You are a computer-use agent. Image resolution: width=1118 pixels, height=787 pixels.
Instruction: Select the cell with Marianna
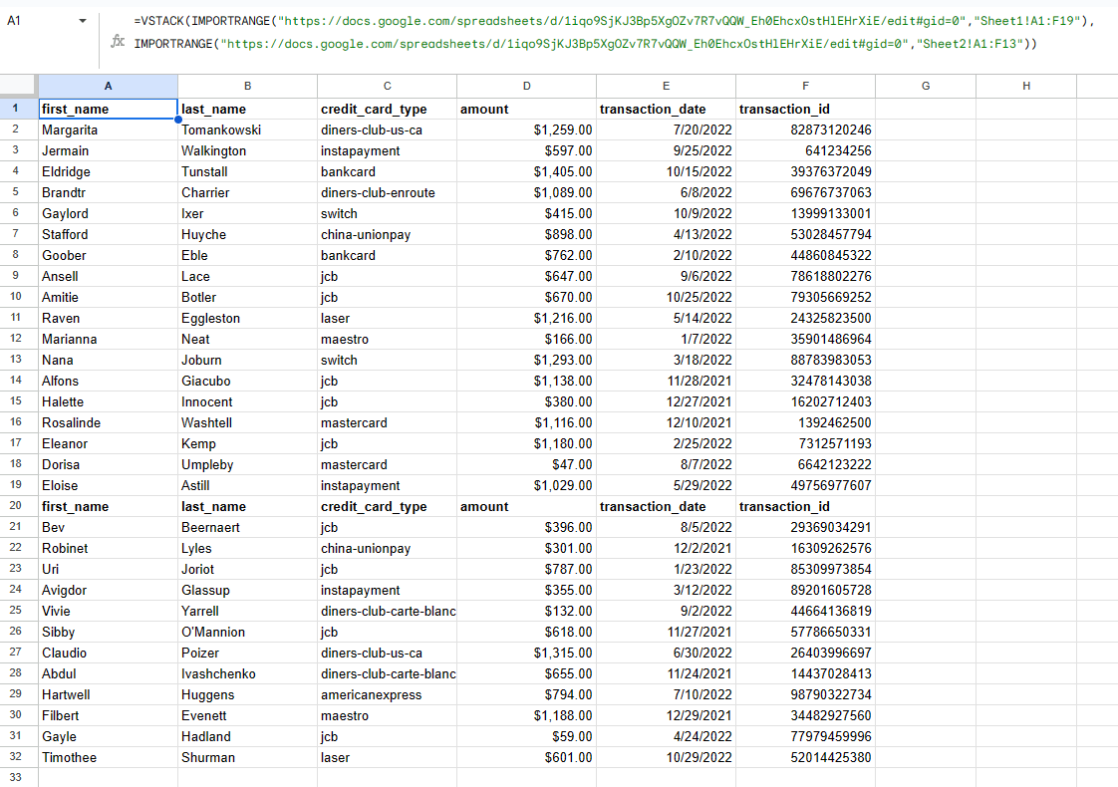tap(108, 339)
